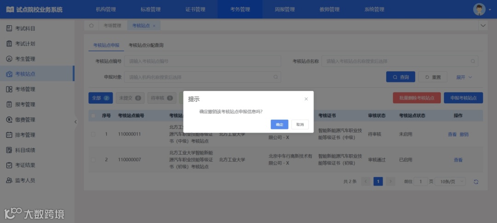
Task: Click the 考核站点 sidebar icon
Action: [9, 74]
